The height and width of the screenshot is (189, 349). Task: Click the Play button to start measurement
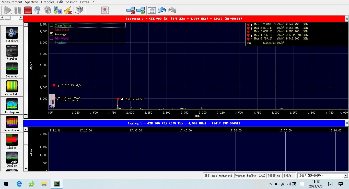tap(8, 10)
